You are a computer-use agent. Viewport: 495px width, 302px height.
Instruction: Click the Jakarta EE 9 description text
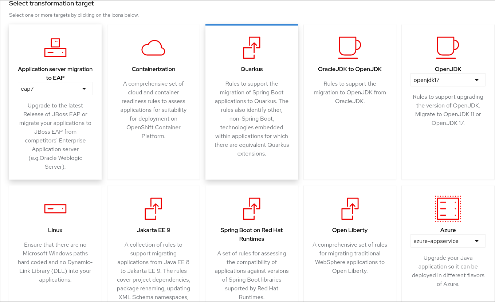click(x=153, y=271)
